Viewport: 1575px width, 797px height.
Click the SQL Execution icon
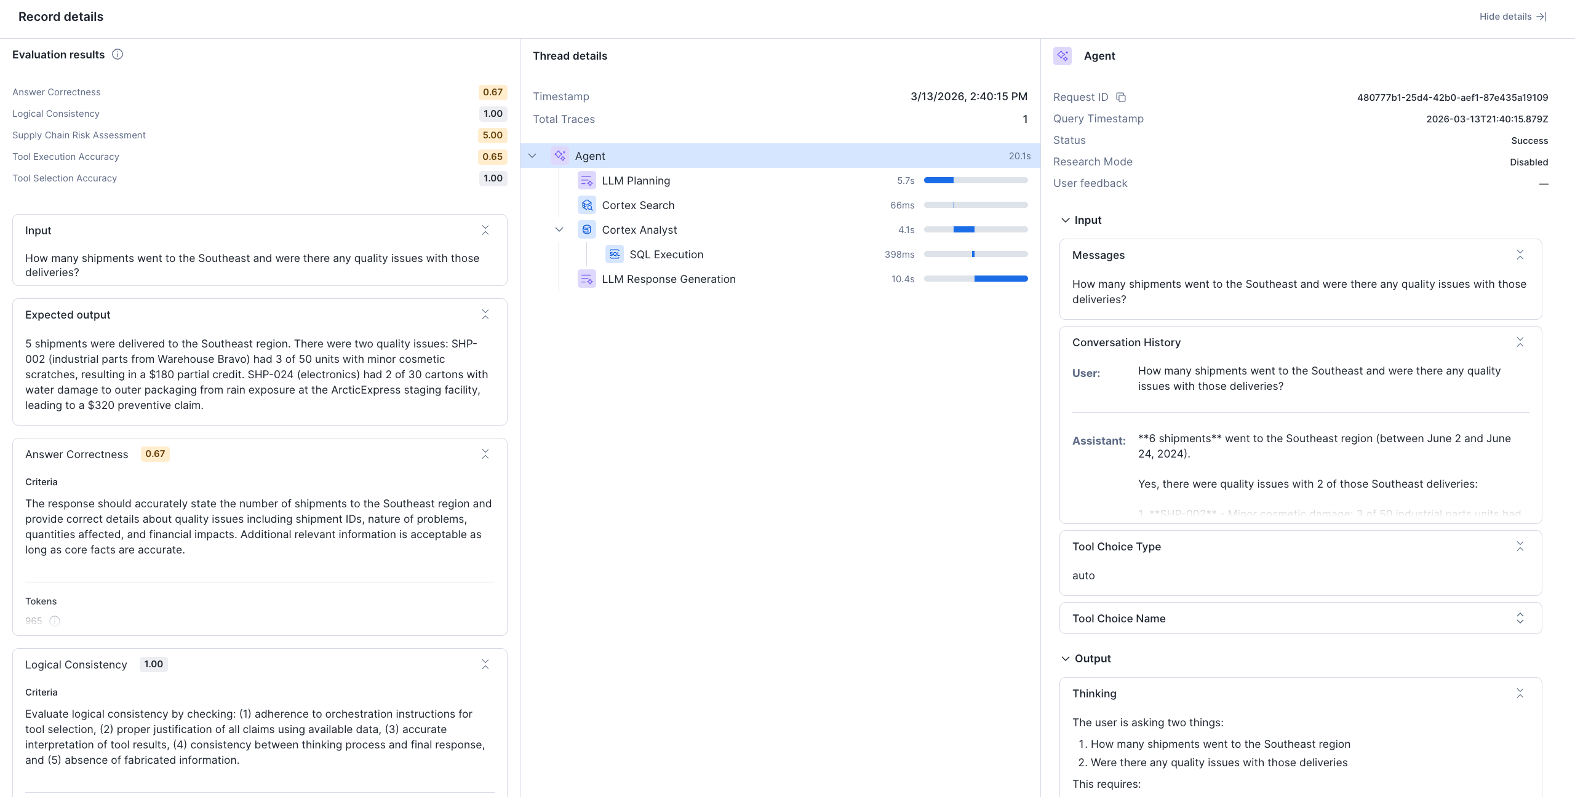coord(614,255)
